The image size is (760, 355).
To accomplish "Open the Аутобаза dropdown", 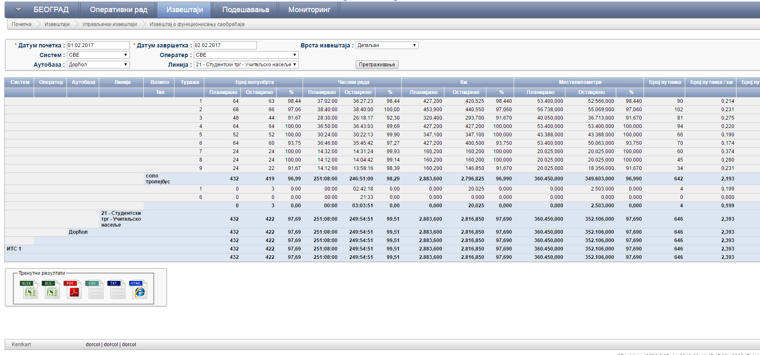I will pos(98,65).
